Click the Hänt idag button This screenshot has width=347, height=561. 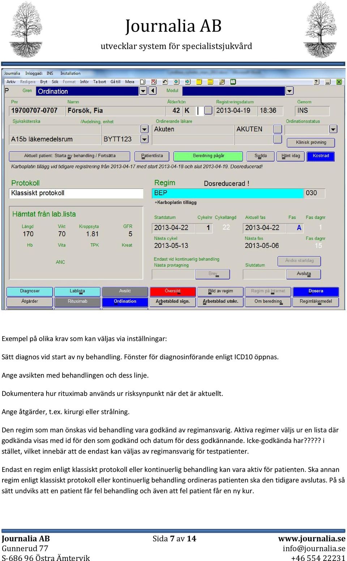click(x=291, y=156)
